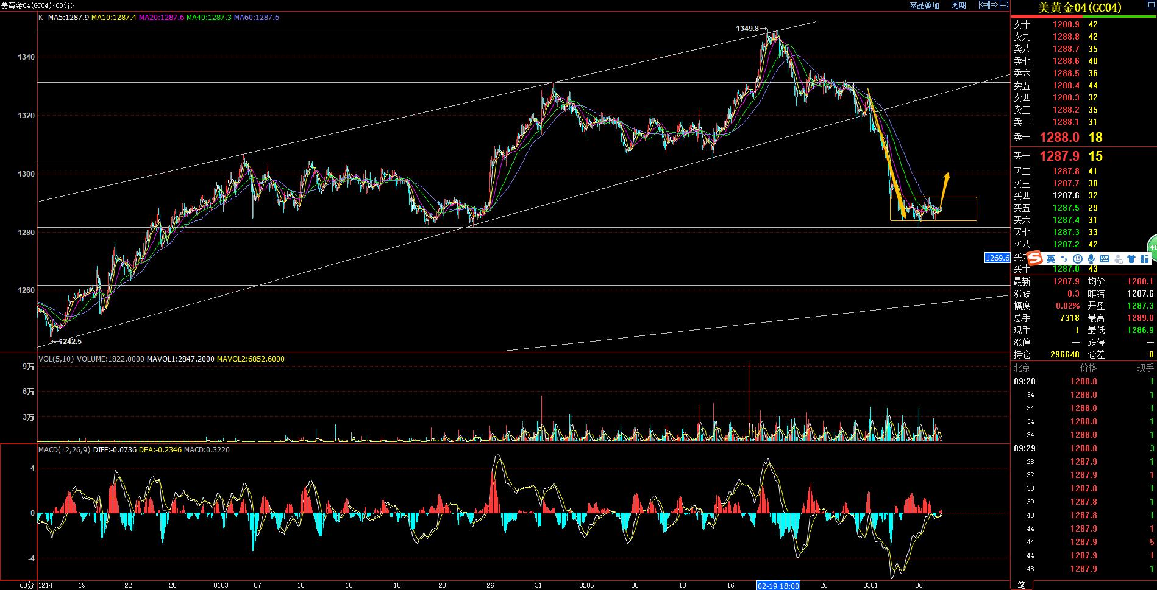Click the 幅度 change percent 0.02%
This screenshot has height=590, width=1157.
pyautogui.click(x=1068, y=306)
